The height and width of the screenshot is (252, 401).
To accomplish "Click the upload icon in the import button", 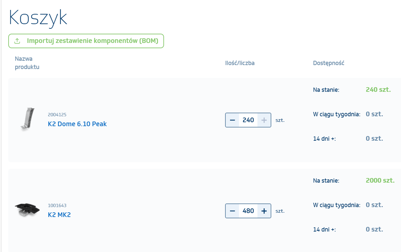I will tap(17, 41).
